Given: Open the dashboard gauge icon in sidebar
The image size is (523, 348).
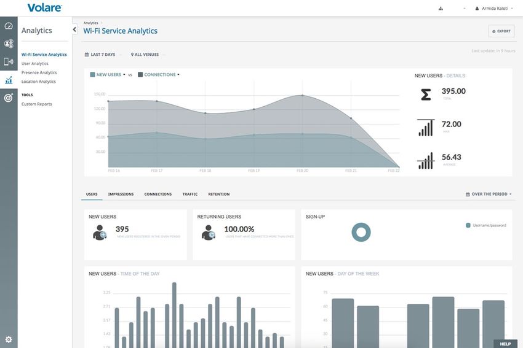Looking at the screenshot, I should click(x=9, y=26).
